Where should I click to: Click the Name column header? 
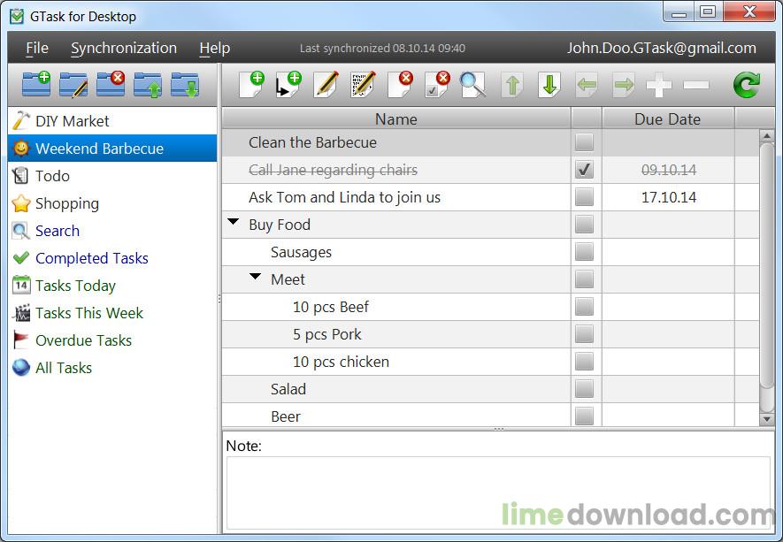pos(396,118)
